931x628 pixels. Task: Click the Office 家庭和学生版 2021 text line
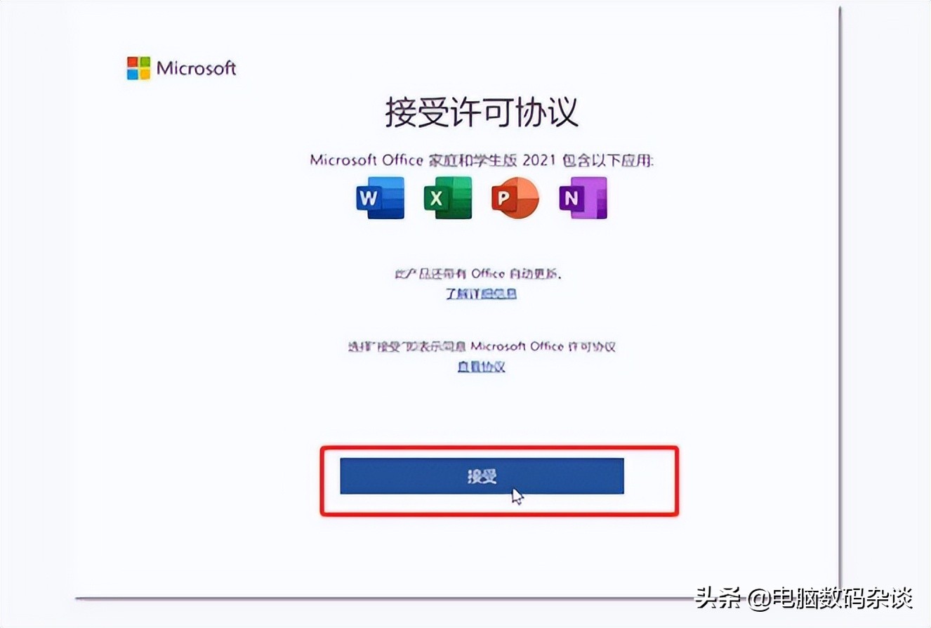482,160
